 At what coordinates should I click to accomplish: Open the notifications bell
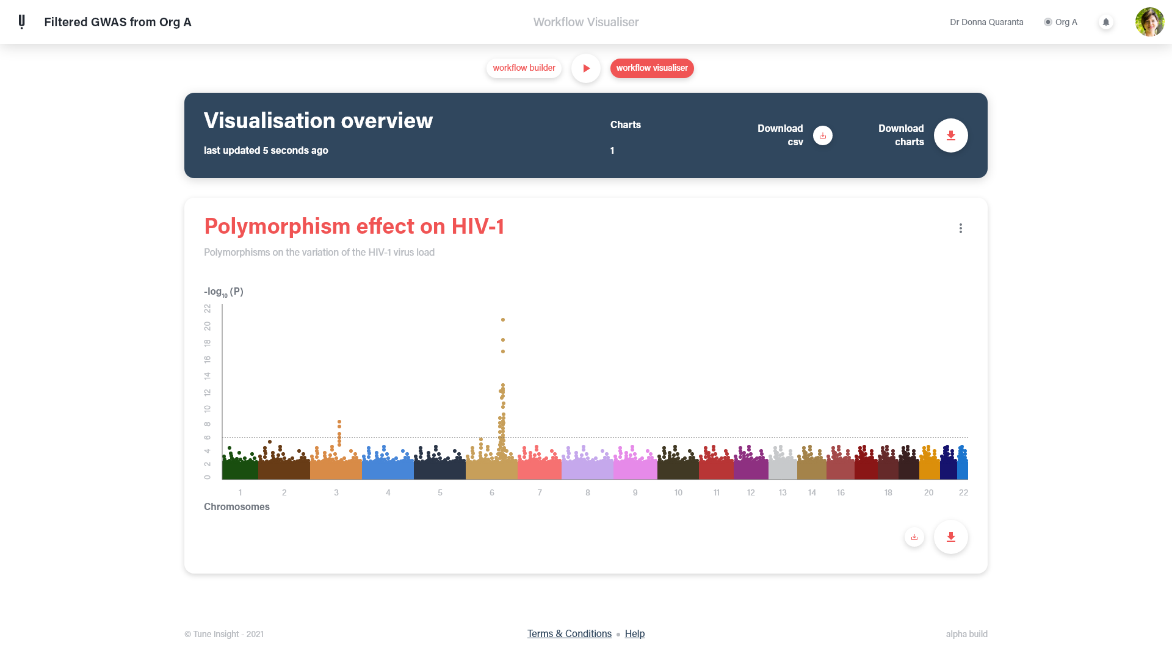pyautogui.click(x=1105, y=22)
